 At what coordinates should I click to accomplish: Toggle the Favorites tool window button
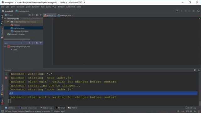pyautogui.click(x=2, y=90)
